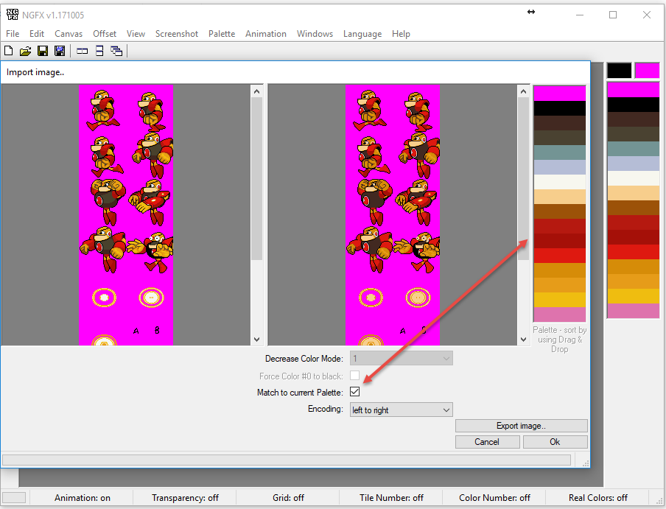
Task: Tile windows stacked vertically icon
Action: [99, 51]
